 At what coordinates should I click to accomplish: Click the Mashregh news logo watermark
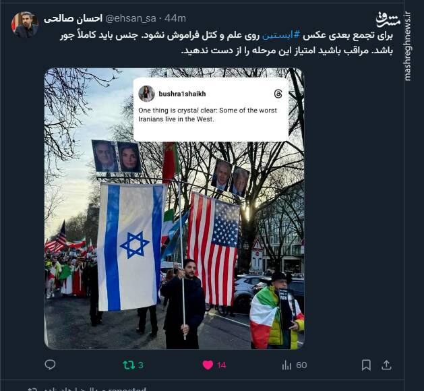tap(388, 20)
